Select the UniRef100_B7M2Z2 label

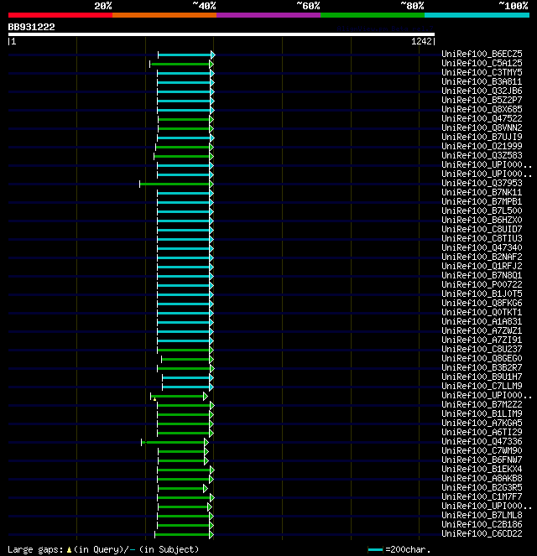point(482,404)
